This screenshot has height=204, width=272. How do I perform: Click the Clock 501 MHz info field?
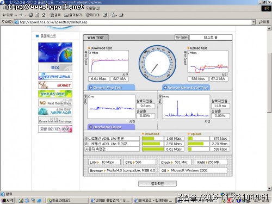[x=175, y=162]
